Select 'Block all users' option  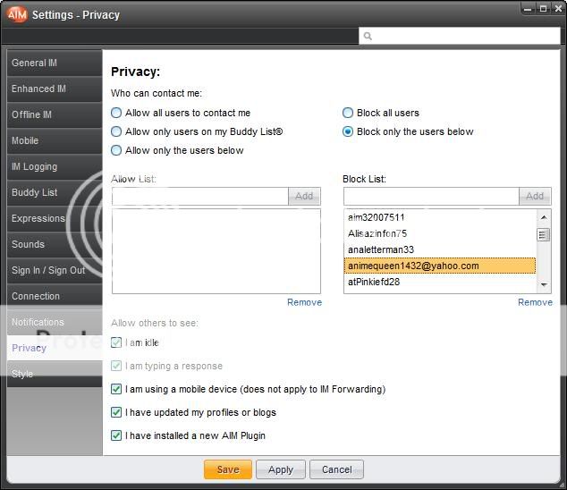point(348,113)
